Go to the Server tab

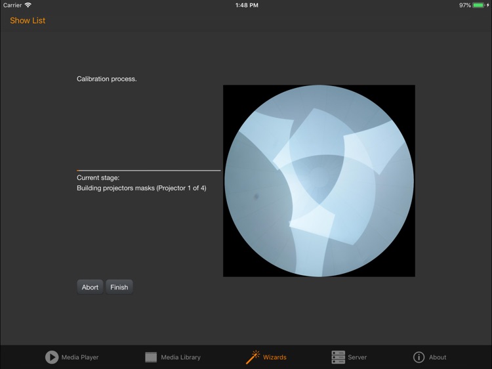[x=349, y=357]
